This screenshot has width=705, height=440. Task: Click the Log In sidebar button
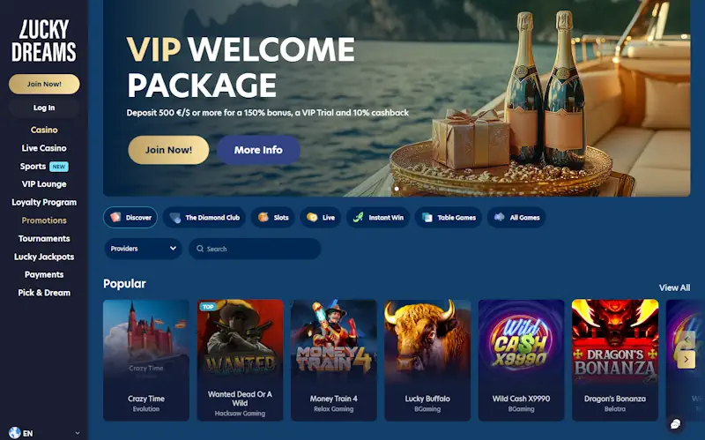pos(44,108)
